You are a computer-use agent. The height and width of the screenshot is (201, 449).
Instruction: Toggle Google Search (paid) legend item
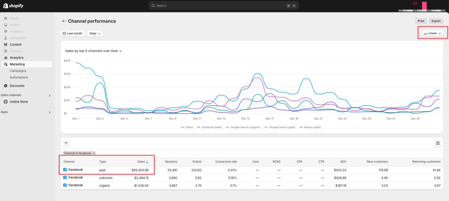click(280, 127)
